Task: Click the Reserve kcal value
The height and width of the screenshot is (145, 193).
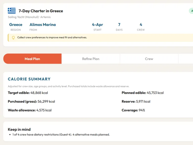Action: [x=143, y=101]
